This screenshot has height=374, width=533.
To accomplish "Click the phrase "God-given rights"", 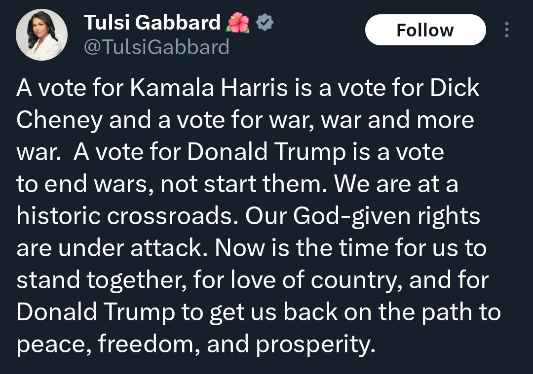I will pyautogui.click(x=386, y=216).
